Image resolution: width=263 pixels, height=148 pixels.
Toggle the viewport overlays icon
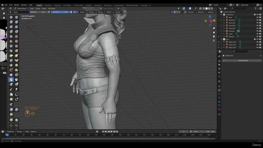tap(190, 8)
